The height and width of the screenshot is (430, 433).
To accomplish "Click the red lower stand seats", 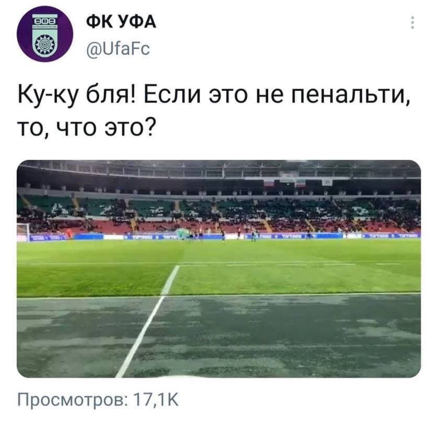I will click(218, 226).
